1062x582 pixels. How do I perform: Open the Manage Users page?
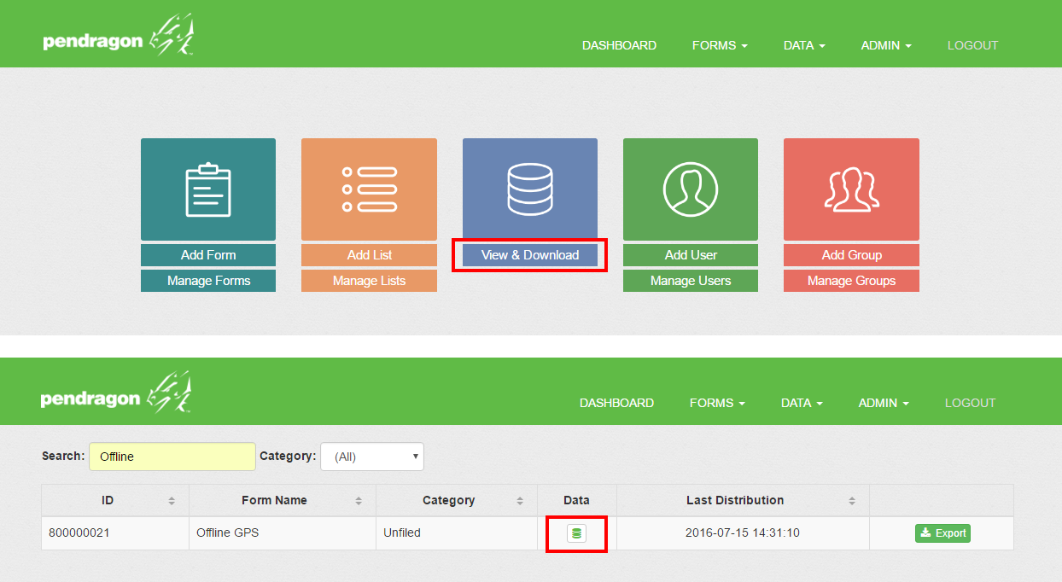(x=690, y=281)
